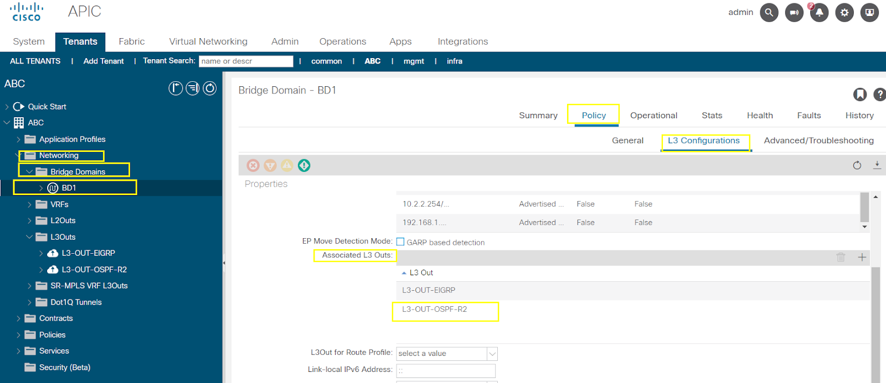Click the Tenant Search input field
Image resolution: width=886 pixels, height=383 pixels.
pos(246,61)
